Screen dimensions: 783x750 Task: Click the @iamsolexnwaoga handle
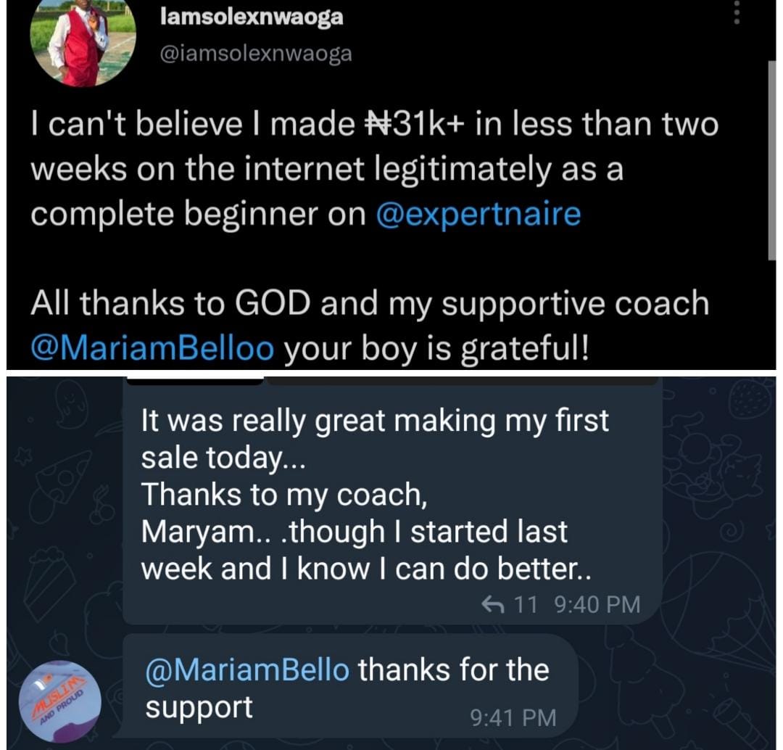(255, 54)
